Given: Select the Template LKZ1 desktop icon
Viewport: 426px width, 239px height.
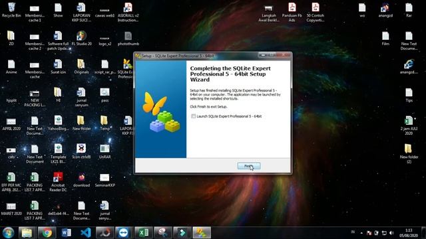Looking at the screenshot, I should pos(58,153).
